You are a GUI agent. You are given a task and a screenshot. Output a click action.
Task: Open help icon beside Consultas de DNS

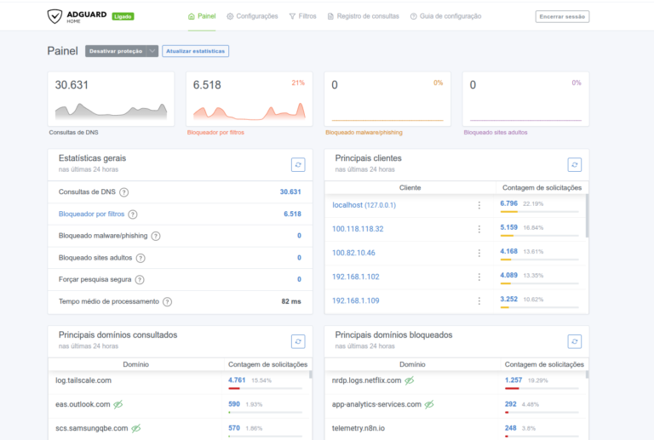(123, 192)
